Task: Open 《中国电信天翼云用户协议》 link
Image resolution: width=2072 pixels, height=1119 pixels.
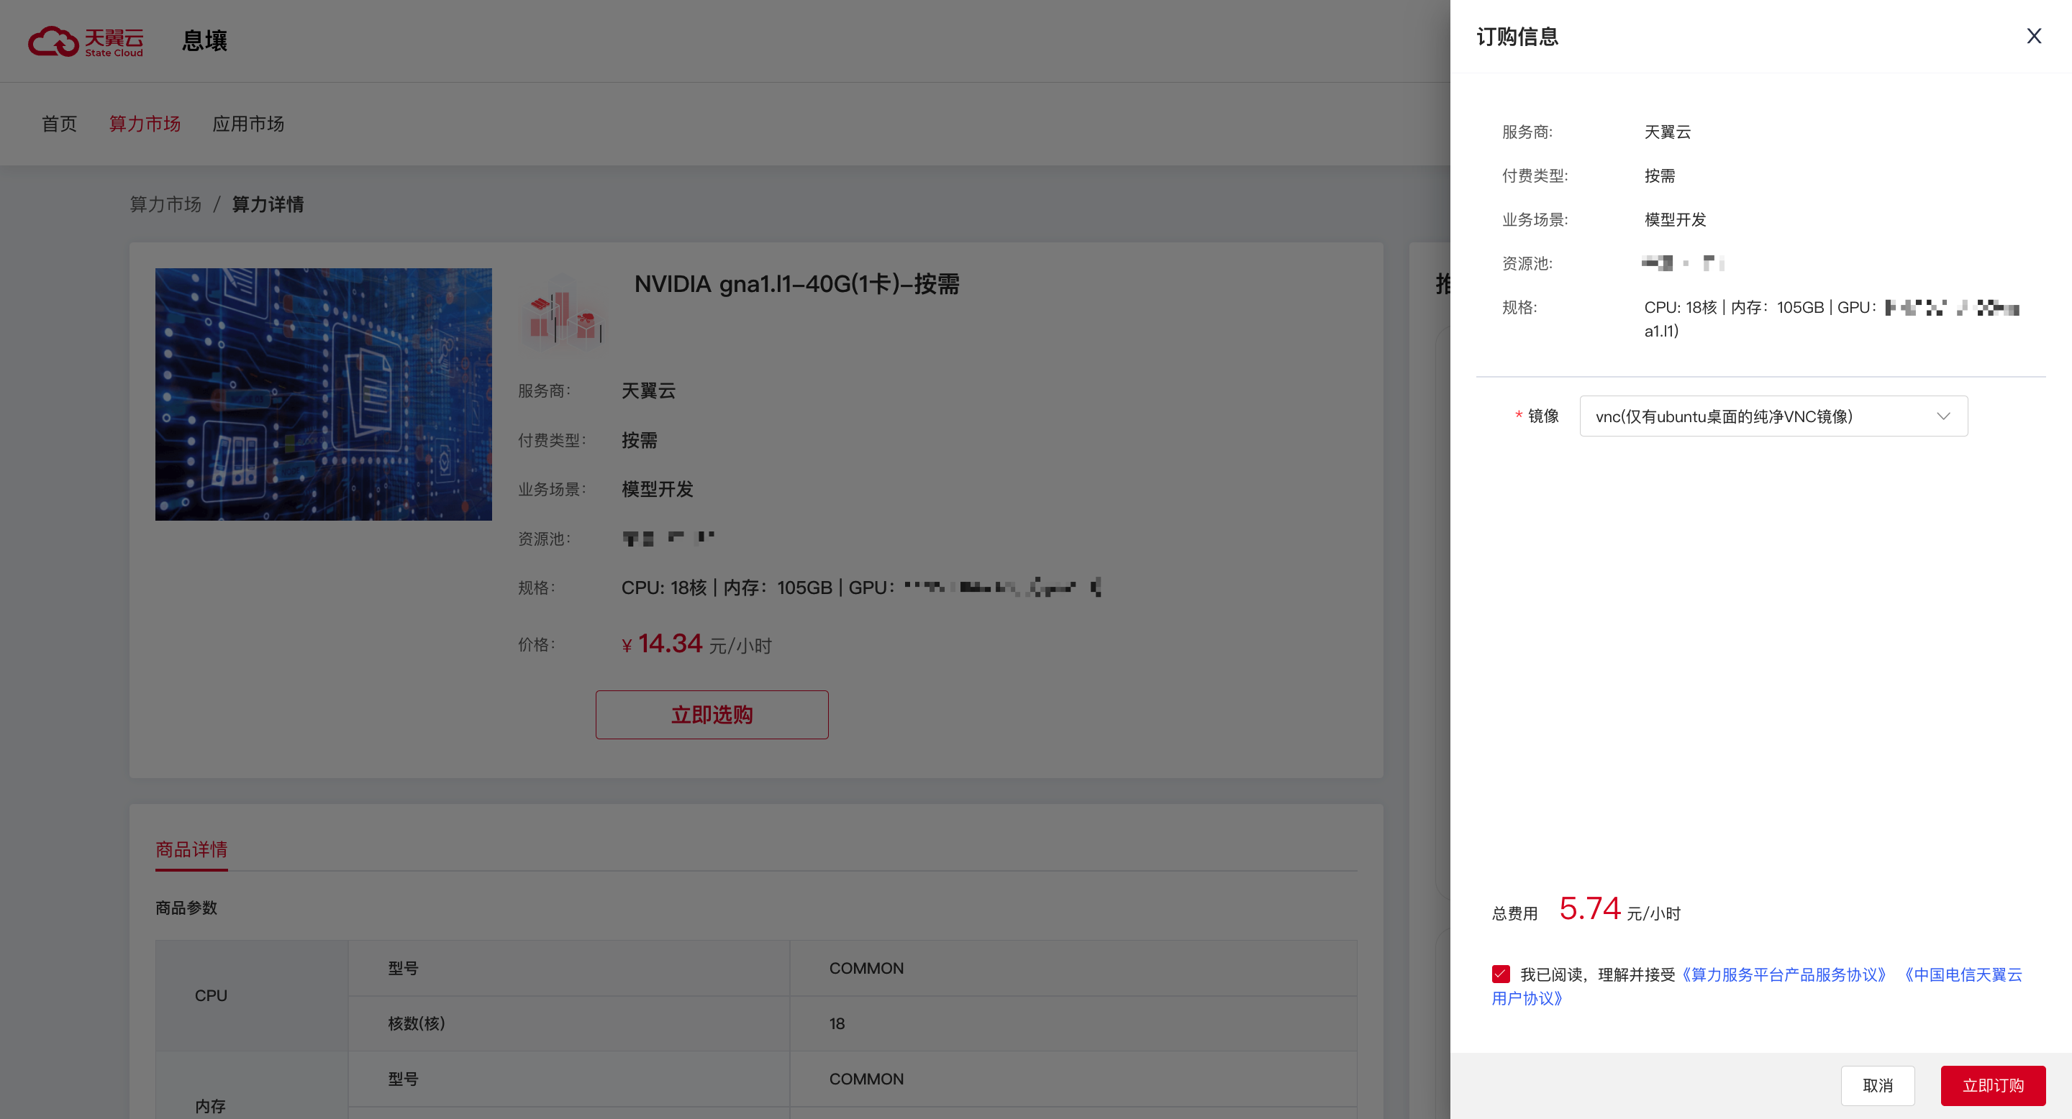Action: click(1961, 974)
